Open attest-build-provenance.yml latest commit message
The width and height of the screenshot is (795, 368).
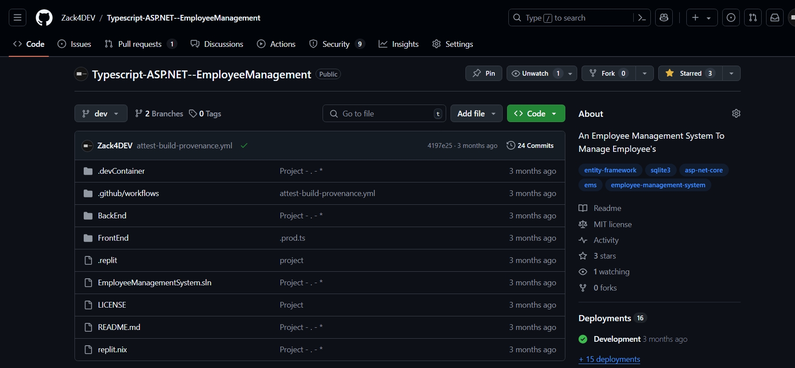[185, 146]
